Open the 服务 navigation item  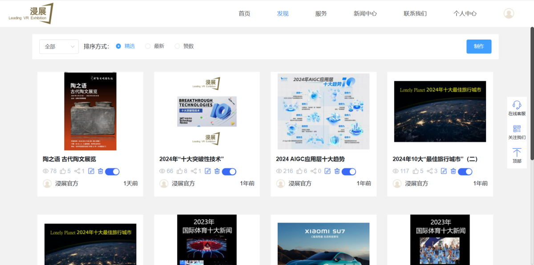point(321,14)
